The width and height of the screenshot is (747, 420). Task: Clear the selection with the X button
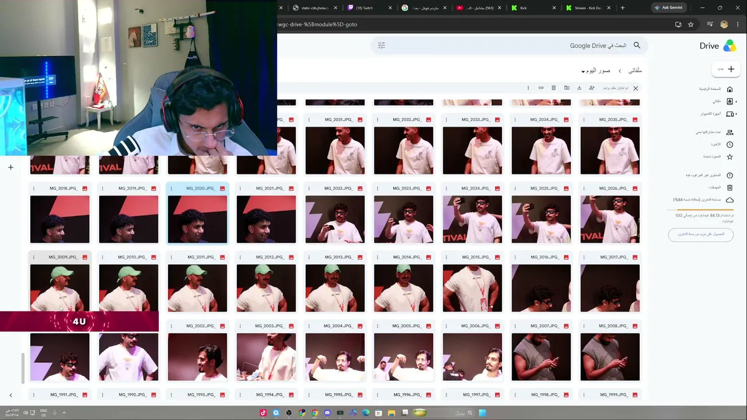click(636, 88)
